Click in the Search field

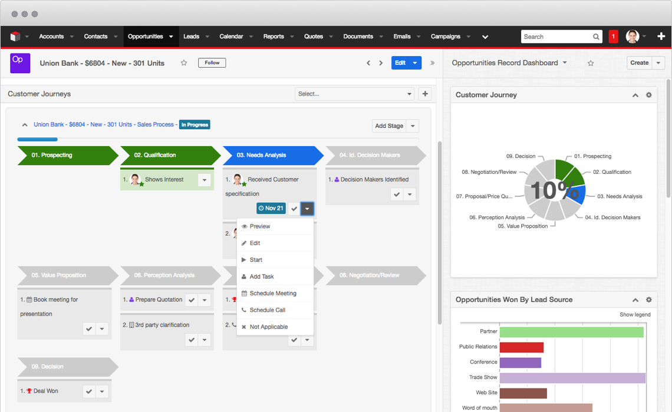(x=556, y=37)
